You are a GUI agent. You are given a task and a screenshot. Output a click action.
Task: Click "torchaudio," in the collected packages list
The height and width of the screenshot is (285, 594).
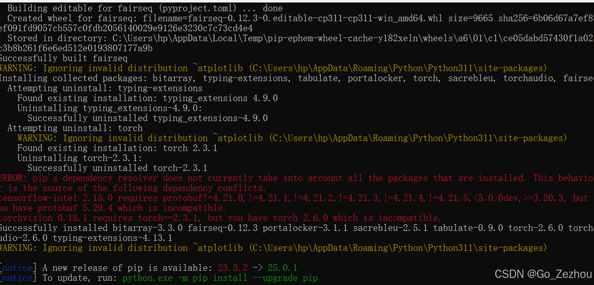click(x=529, y=78)
